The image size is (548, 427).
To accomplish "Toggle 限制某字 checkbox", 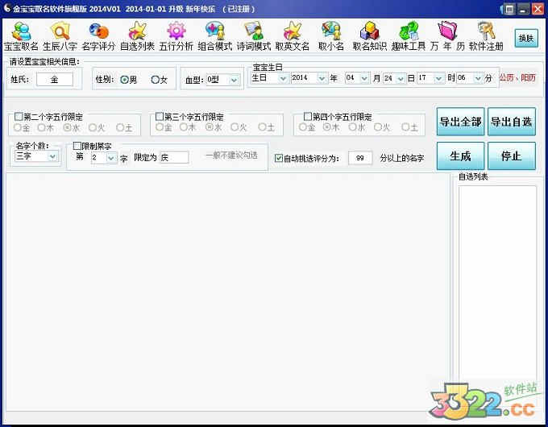I will tap(77, 146).
